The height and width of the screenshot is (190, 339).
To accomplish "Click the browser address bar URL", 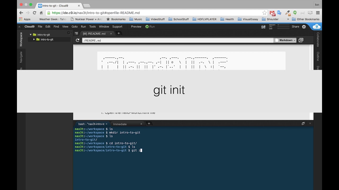I will (x=96, y=13).
